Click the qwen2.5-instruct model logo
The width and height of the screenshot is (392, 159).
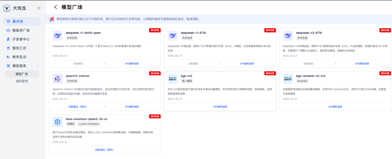pyautogui.click(x=57, y=79)
